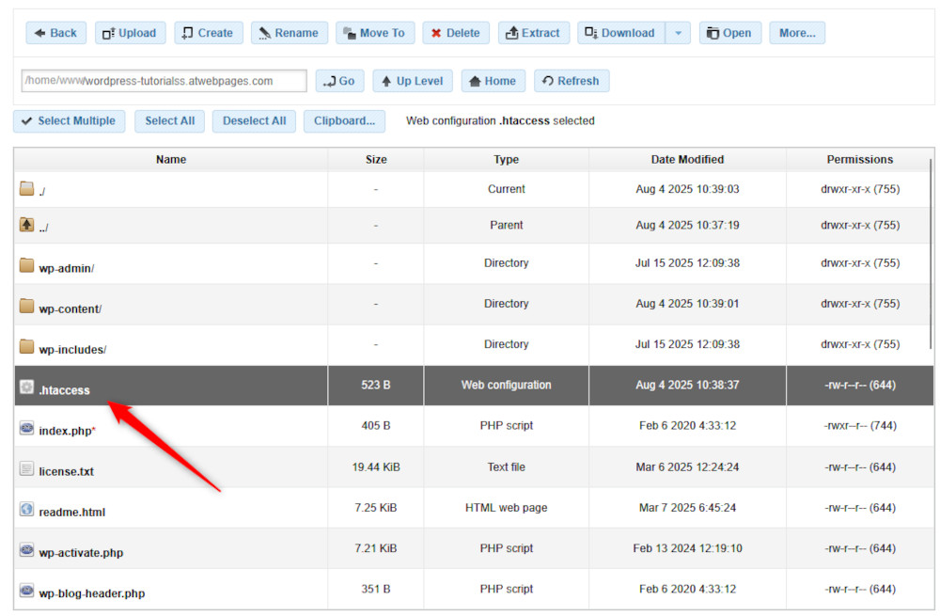Click the wp-activate.php PHP script icon
The height and width of the screenshot is (616, 940).
[x=26, y=550]
